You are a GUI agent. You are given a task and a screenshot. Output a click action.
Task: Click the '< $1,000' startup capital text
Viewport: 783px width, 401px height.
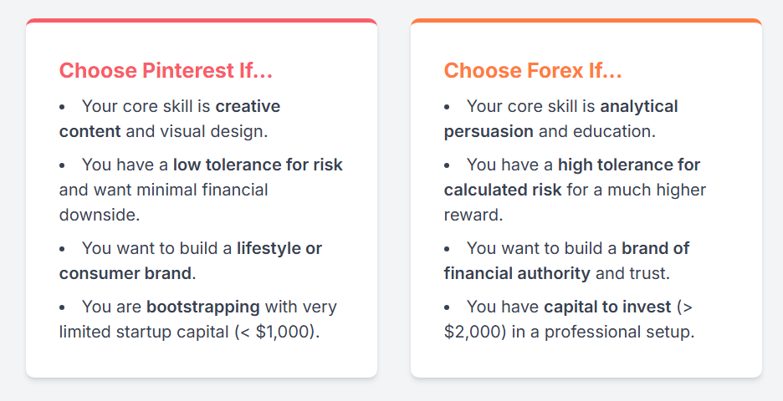pyautogui.click(x=277, y=332)
